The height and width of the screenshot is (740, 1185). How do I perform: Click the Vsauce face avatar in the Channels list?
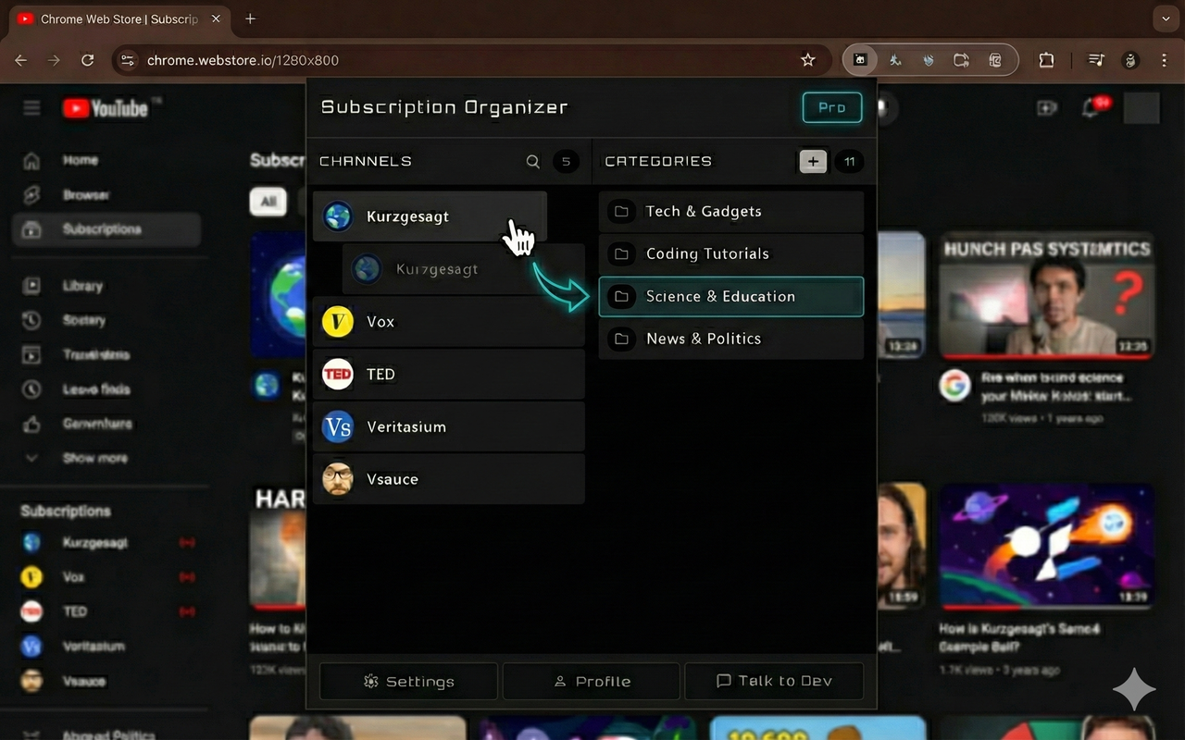click(338, 479)
